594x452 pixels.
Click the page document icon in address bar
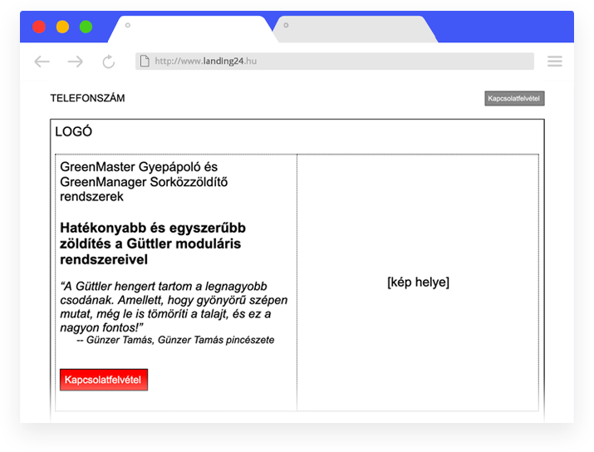click(x=145, y=61)
